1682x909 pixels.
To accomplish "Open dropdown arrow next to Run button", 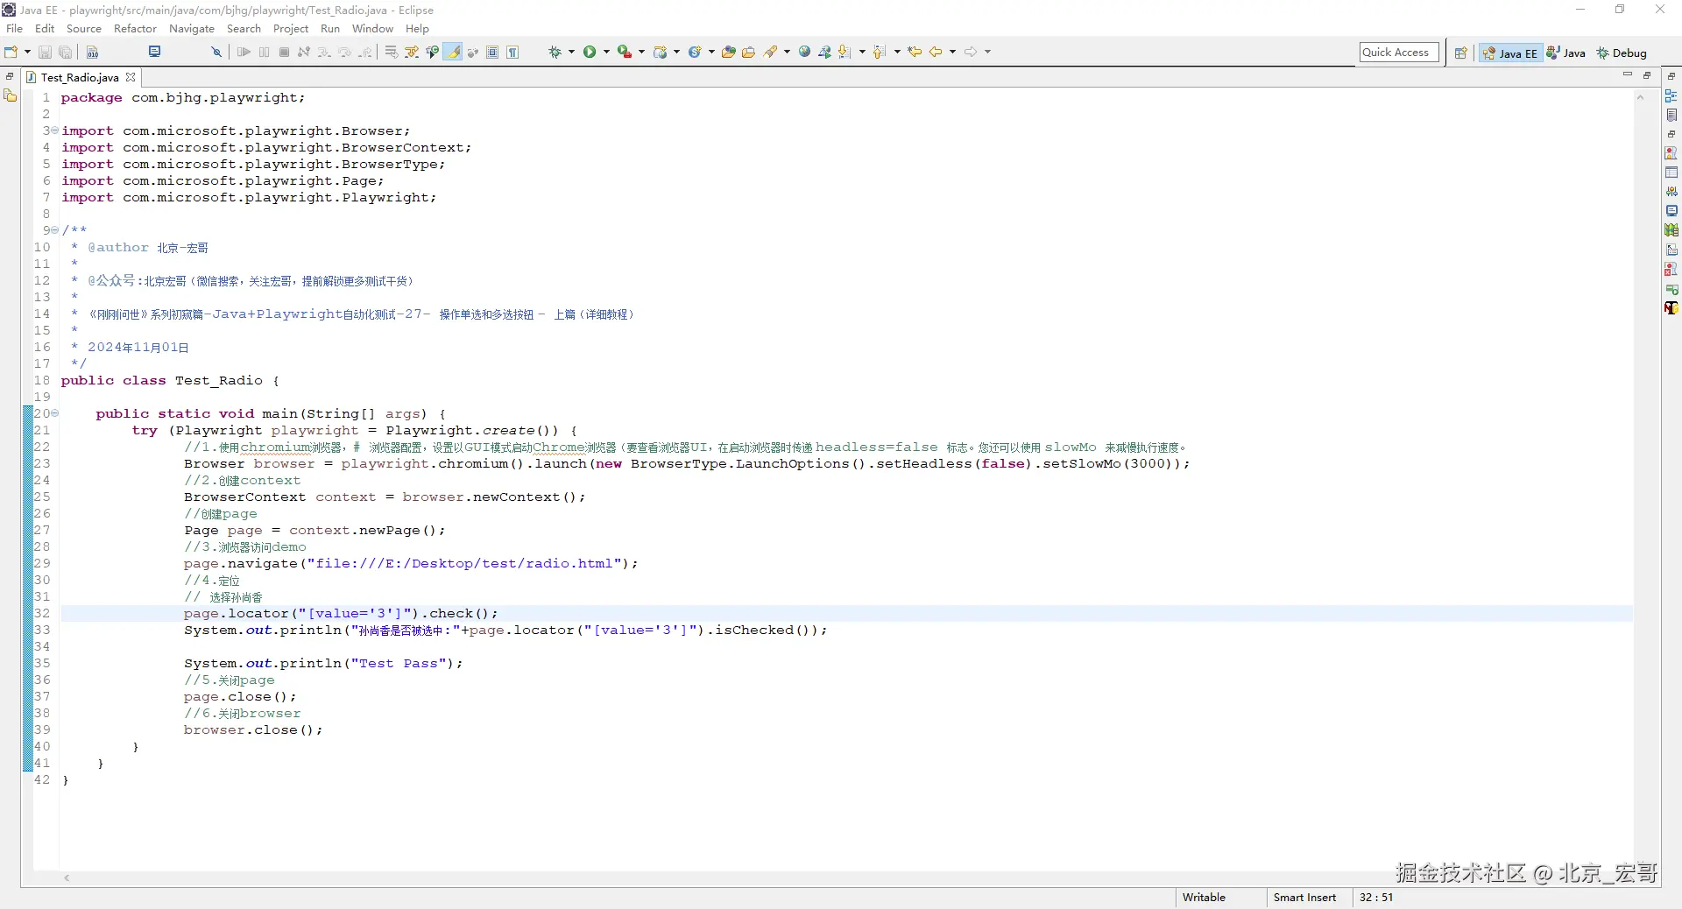I will (x=606, y=53).
